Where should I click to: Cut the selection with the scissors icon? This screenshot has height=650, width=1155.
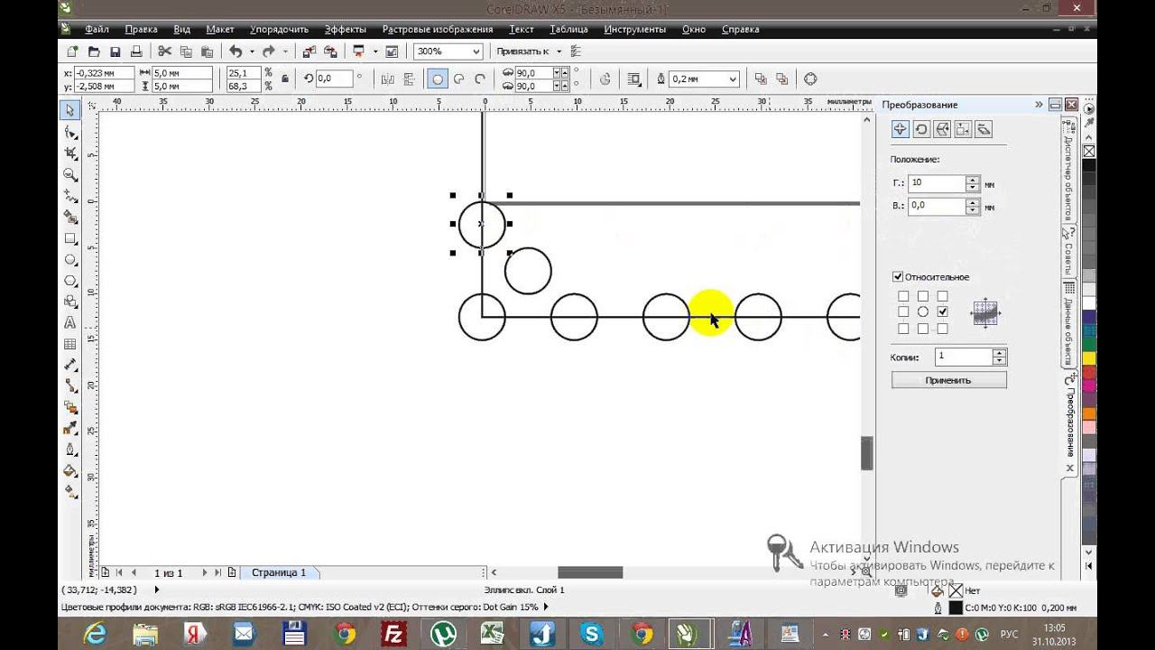pyautogui.click(x=164, y=51)
